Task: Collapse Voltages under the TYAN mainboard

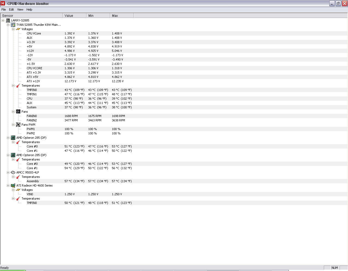Action: (x=13, y=29)
